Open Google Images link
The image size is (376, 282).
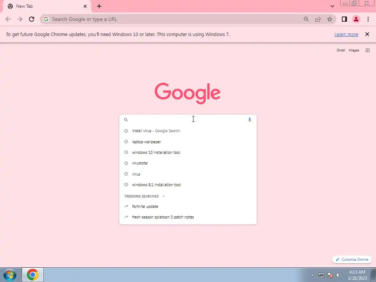click(x=354, y=50)
